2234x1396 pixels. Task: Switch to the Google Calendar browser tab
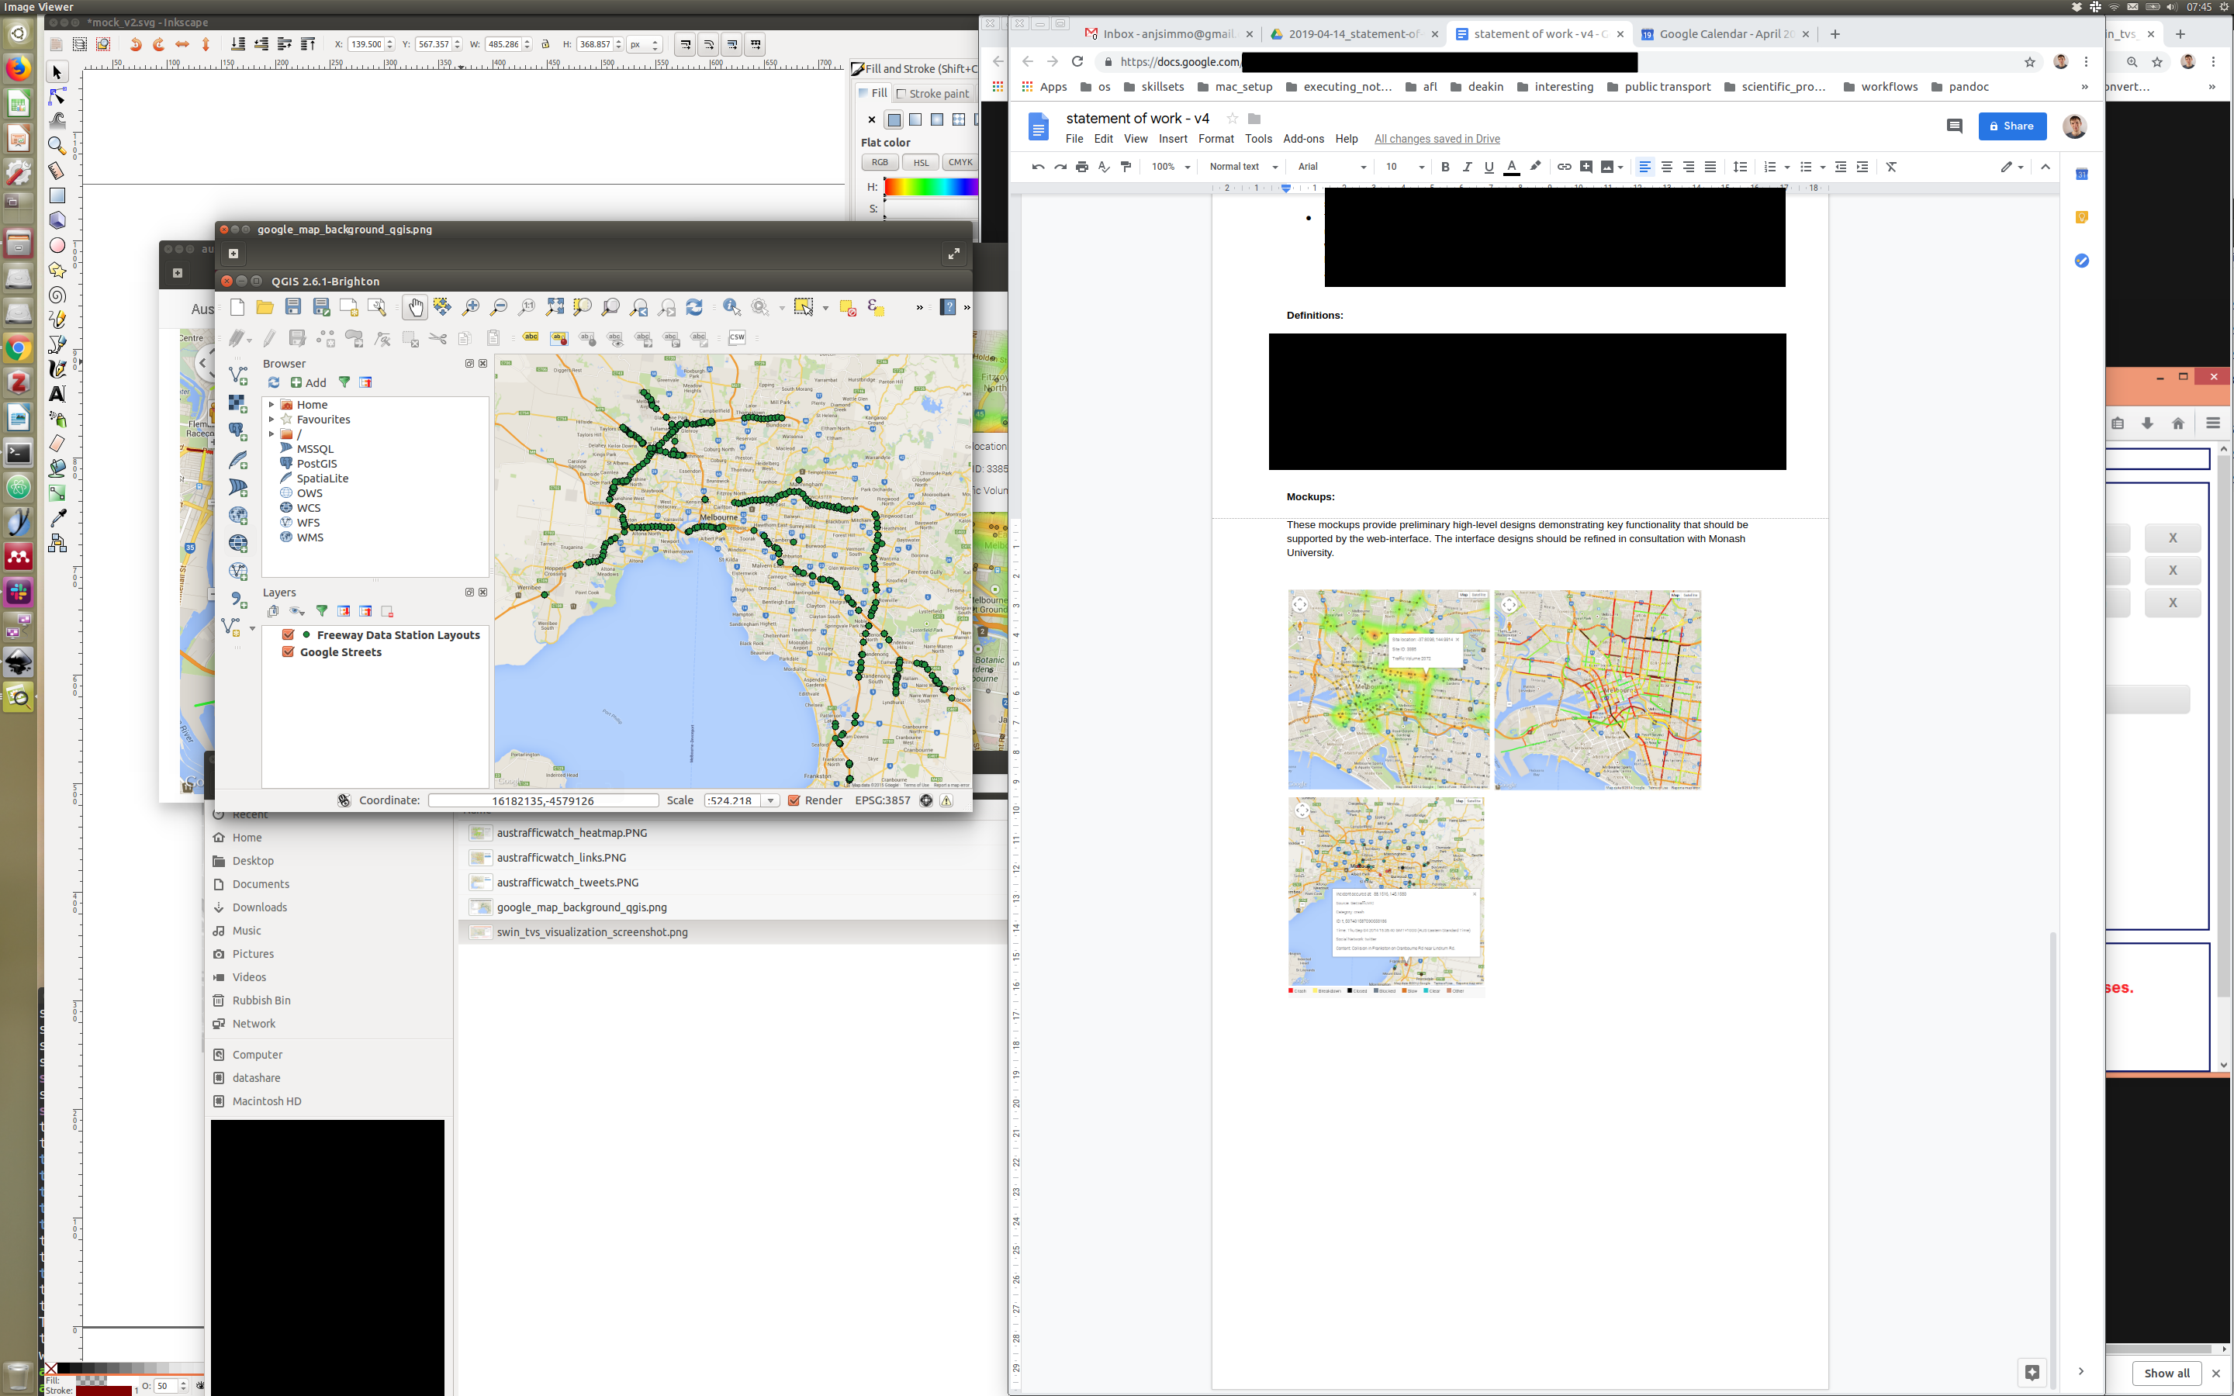pos(1724,34)
